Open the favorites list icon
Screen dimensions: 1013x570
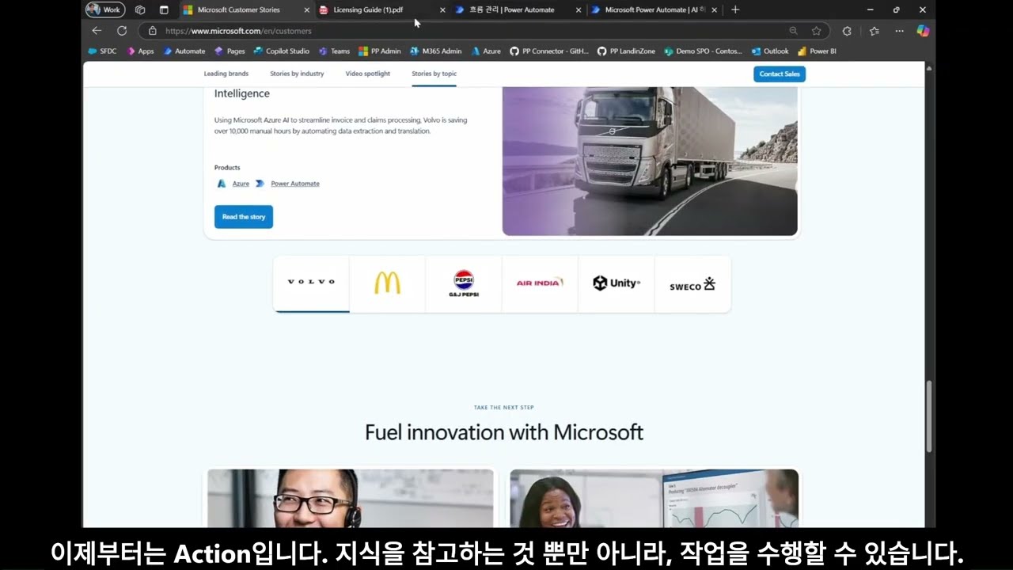[875, 31]
